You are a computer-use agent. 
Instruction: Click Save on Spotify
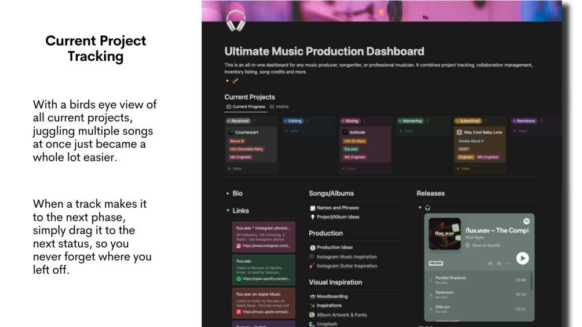pos(482,245)
